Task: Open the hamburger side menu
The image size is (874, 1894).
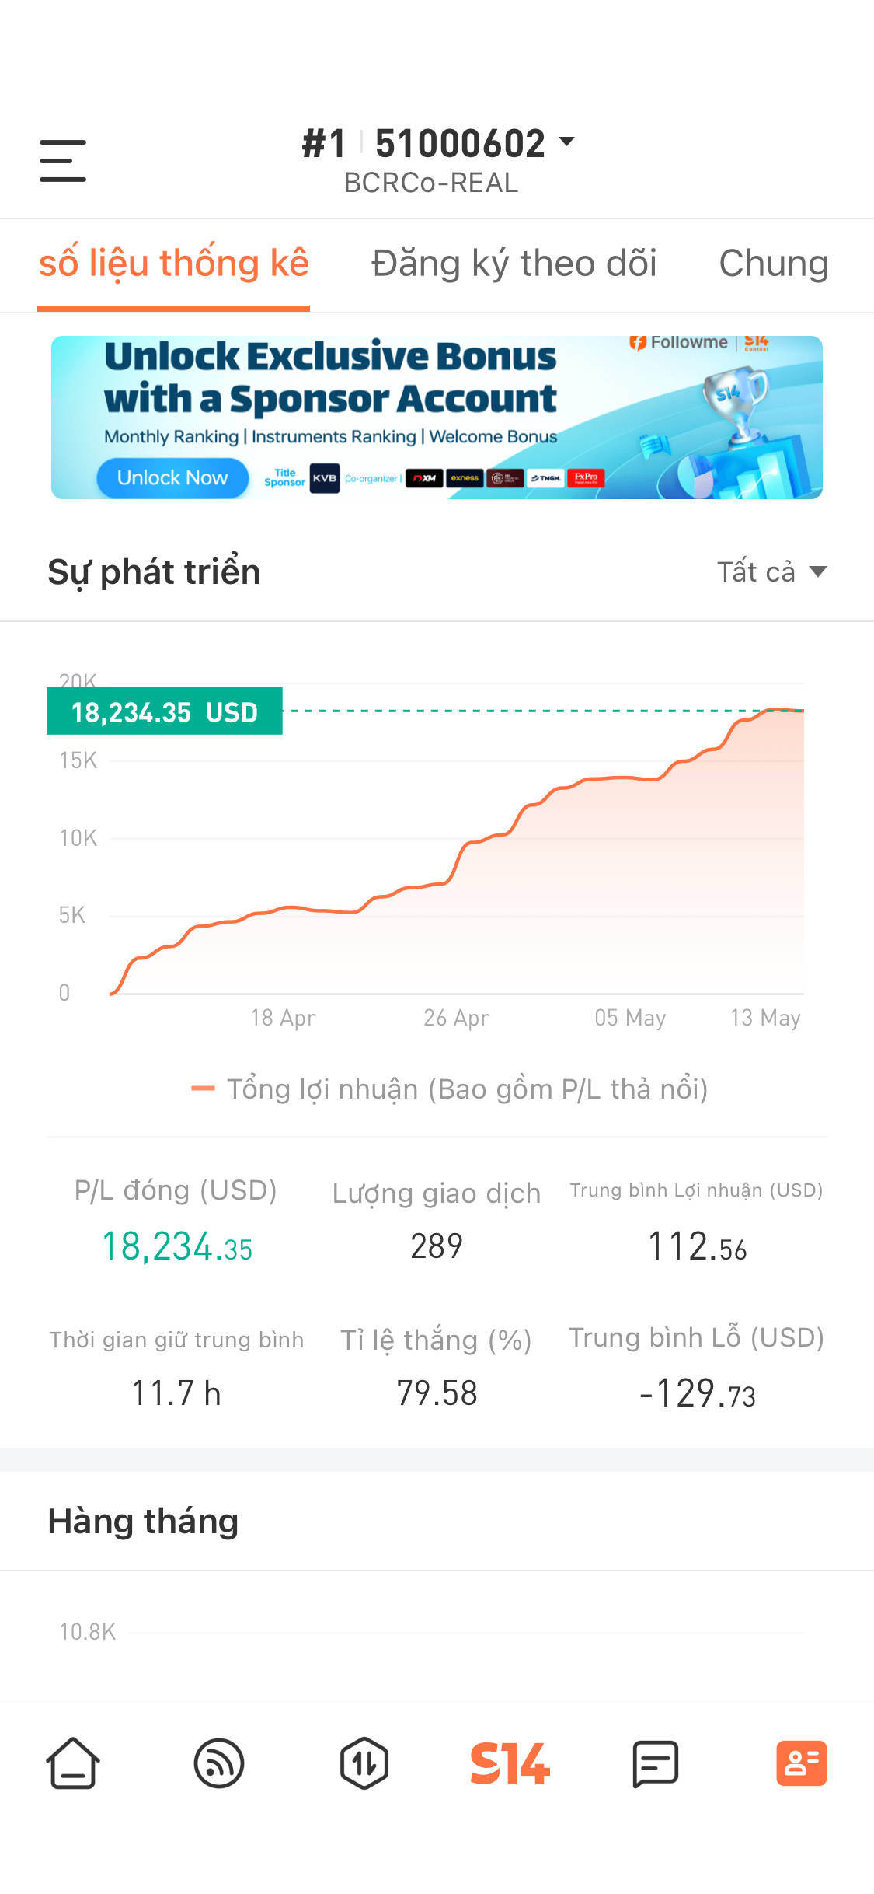Action: 63,161
